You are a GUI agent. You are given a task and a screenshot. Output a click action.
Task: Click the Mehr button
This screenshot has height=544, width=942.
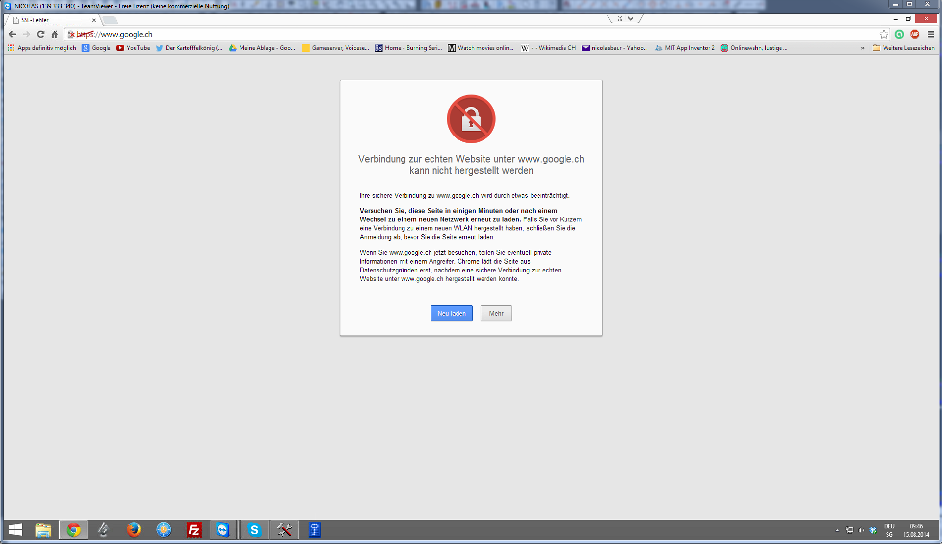(496, 313)
